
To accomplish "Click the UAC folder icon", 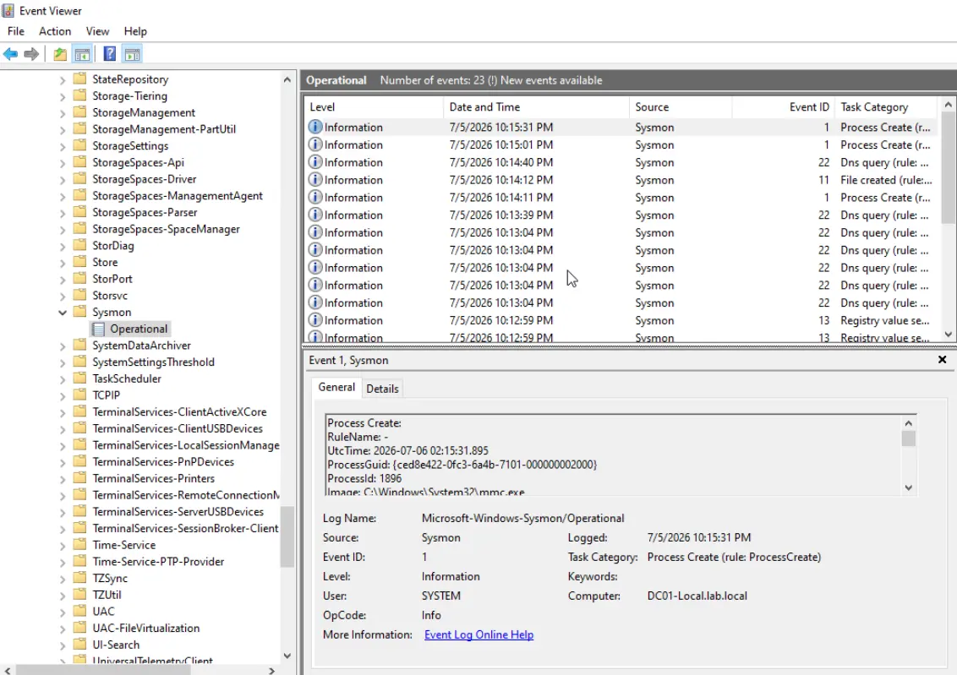I will [79, 611].
